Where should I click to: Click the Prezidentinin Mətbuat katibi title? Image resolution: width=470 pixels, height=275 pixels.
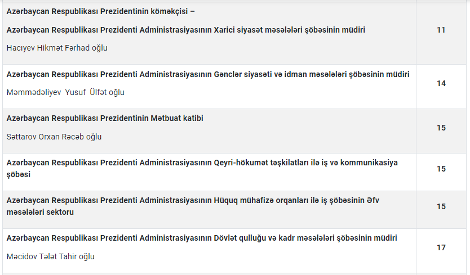105,118
